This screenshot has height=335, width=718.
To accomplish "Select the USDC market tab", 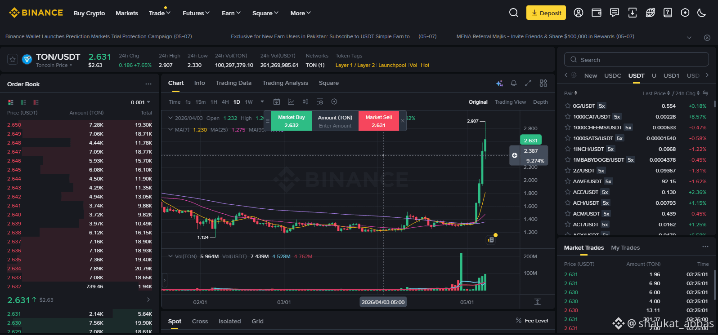I will [x=613, y=75].
